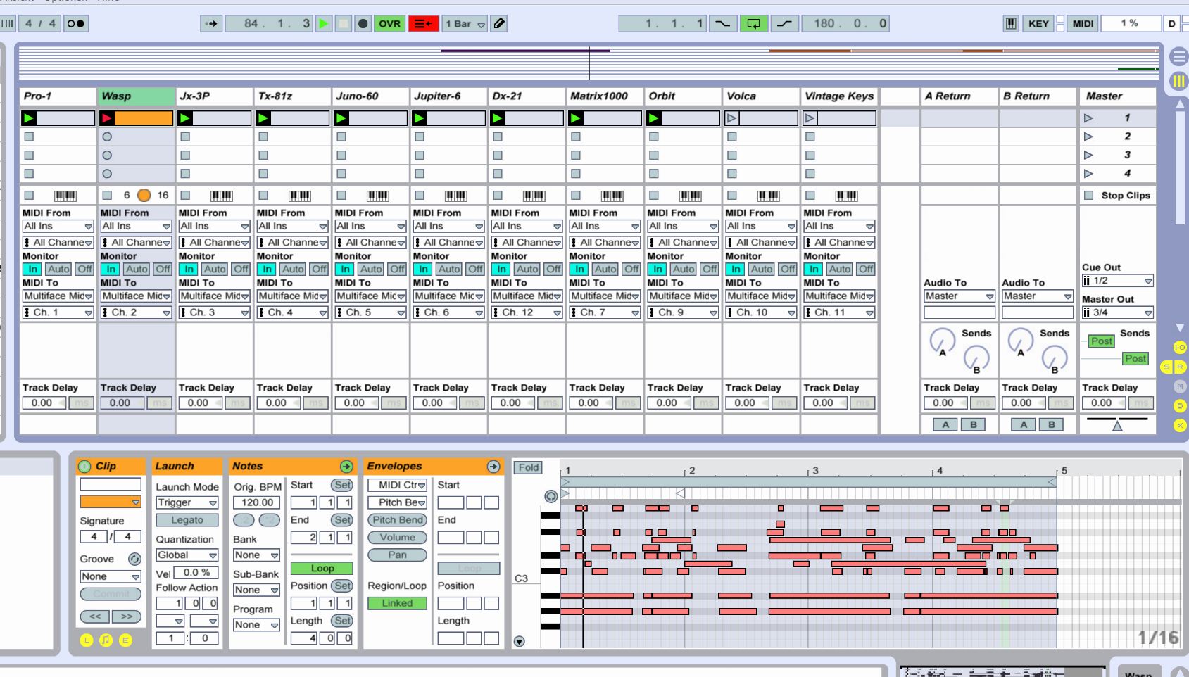Check the Stop Clips box on Master
This screenshot has height=677, width=1189.
1089,195
